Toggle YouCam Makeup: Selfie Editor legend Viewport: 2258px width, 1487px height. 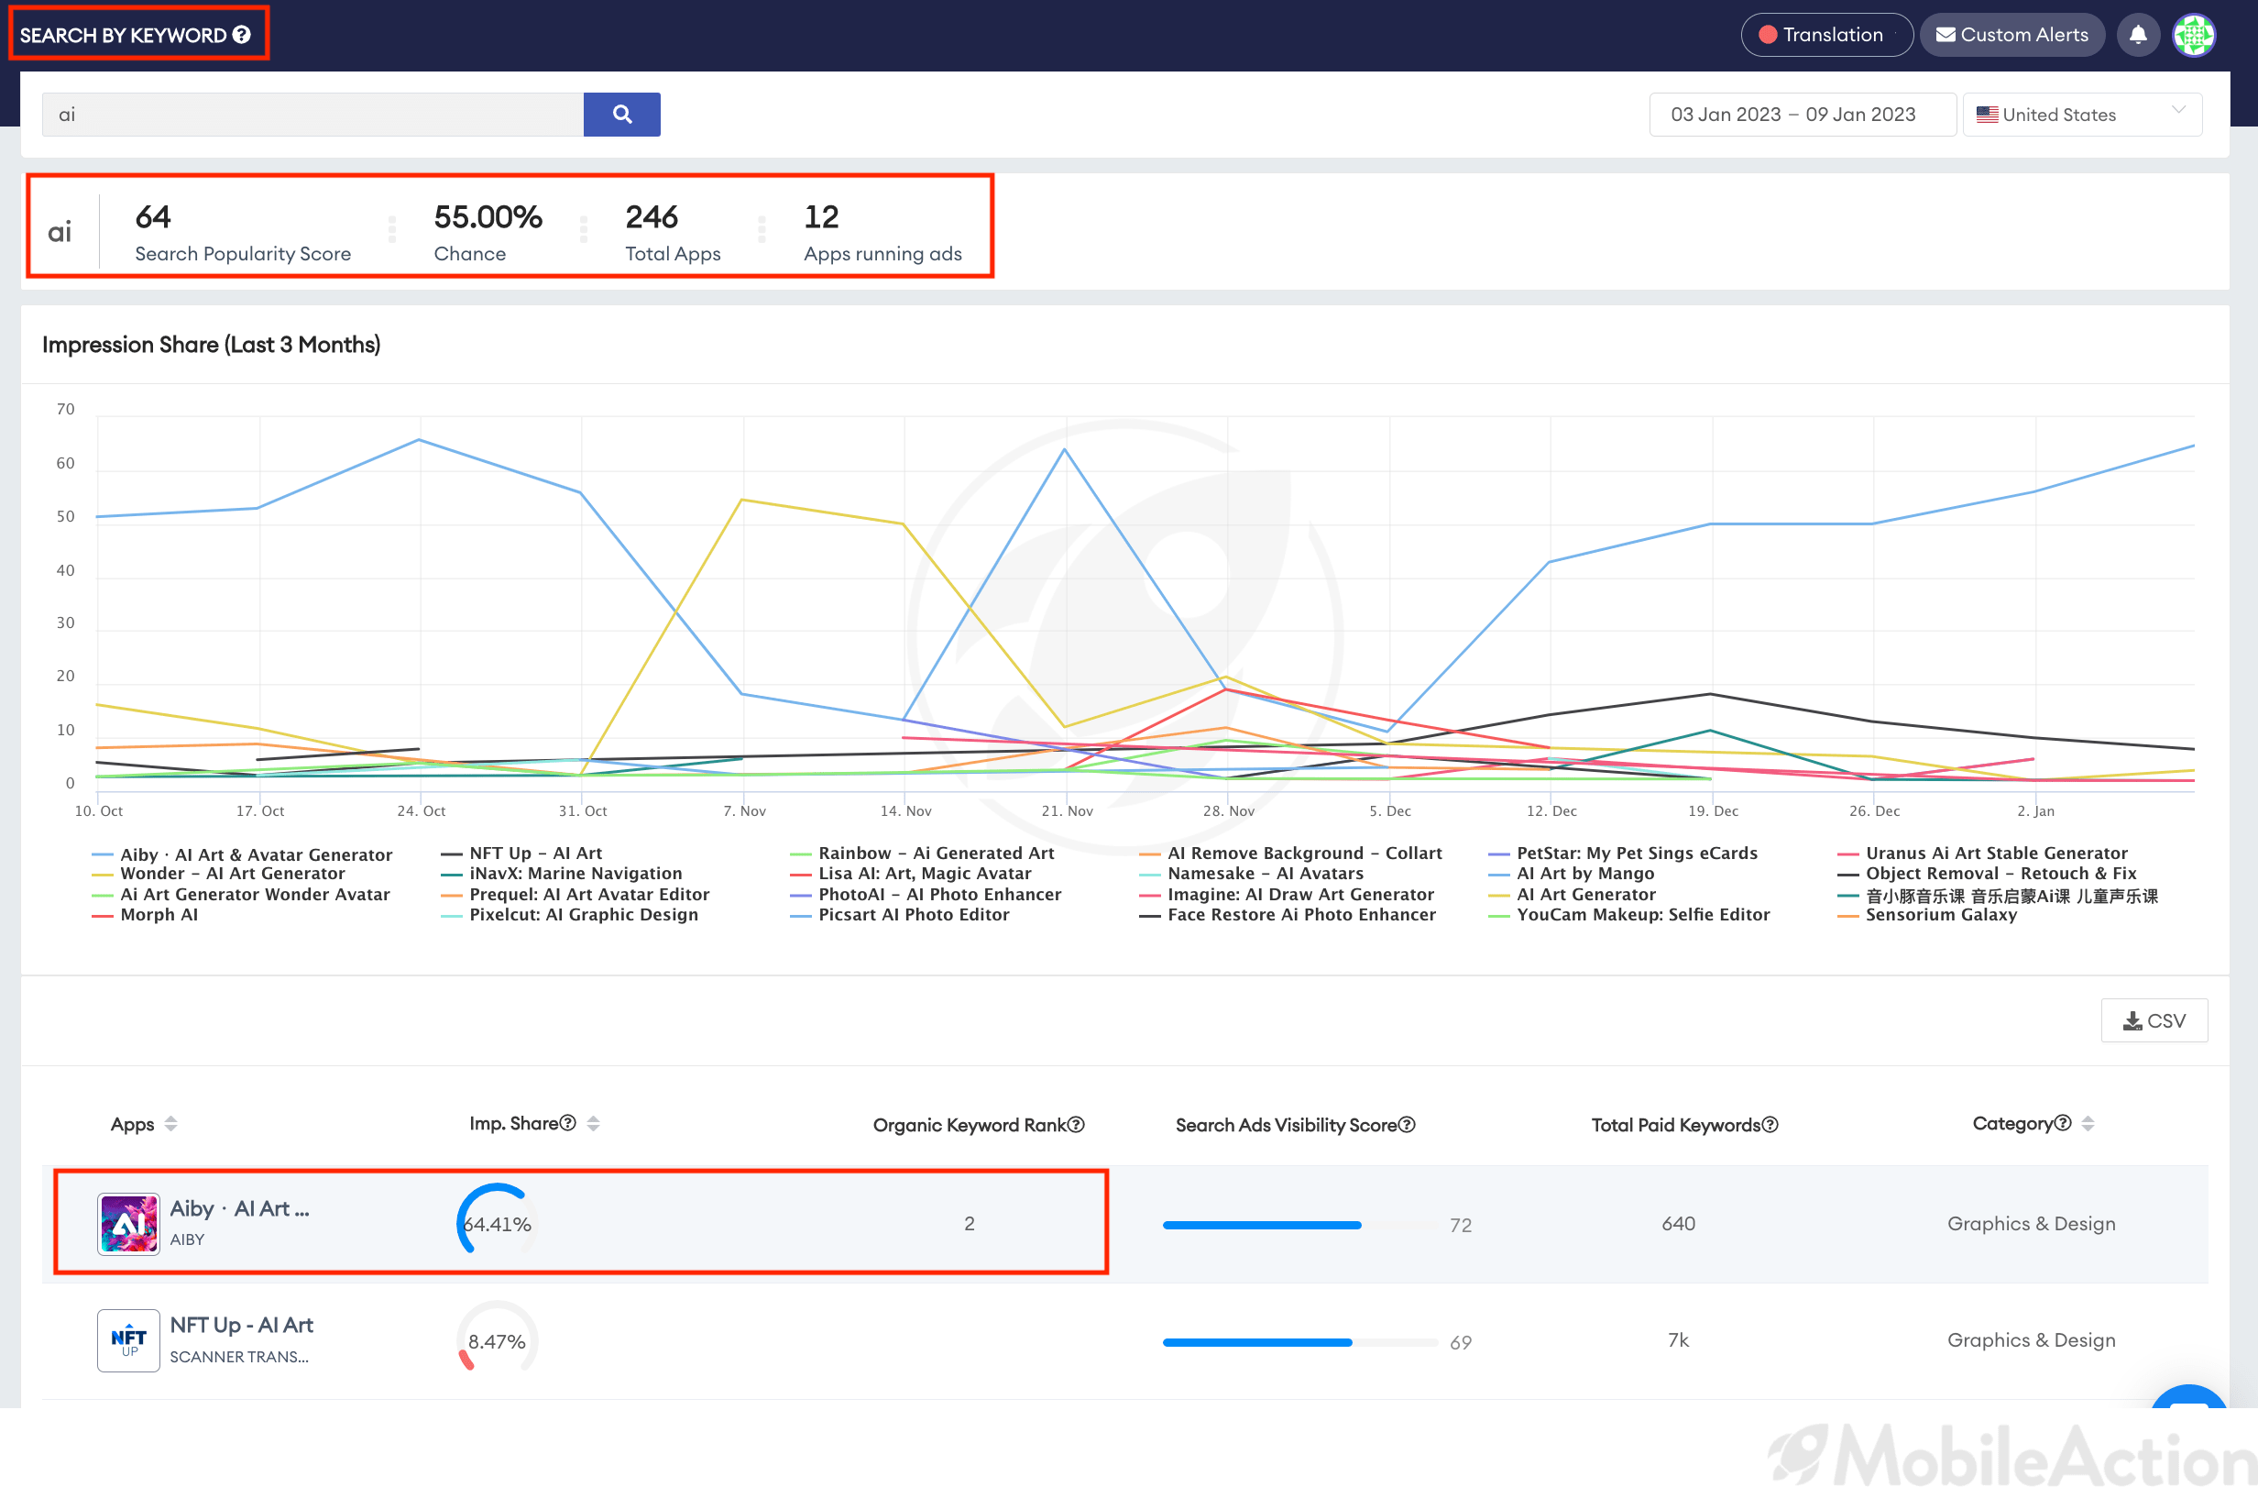1629,914
